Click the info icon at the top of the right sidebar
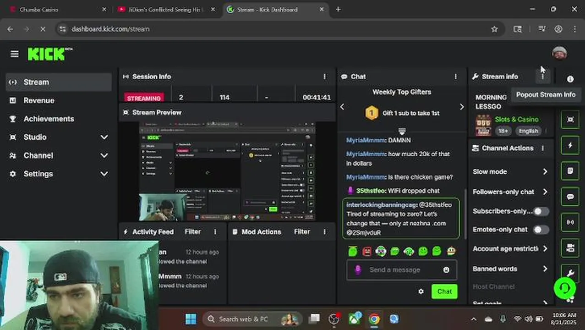 pyautogui.click(x=570, y=79)
